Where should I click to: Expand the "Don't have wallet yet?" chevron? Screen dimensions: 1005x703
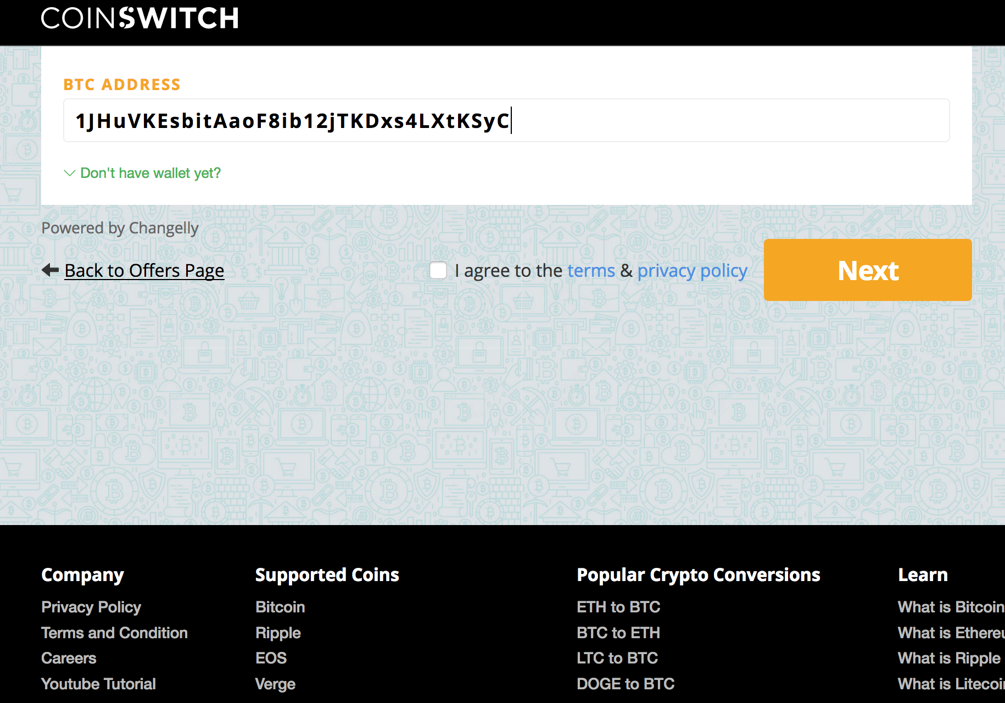pos(70,174)
